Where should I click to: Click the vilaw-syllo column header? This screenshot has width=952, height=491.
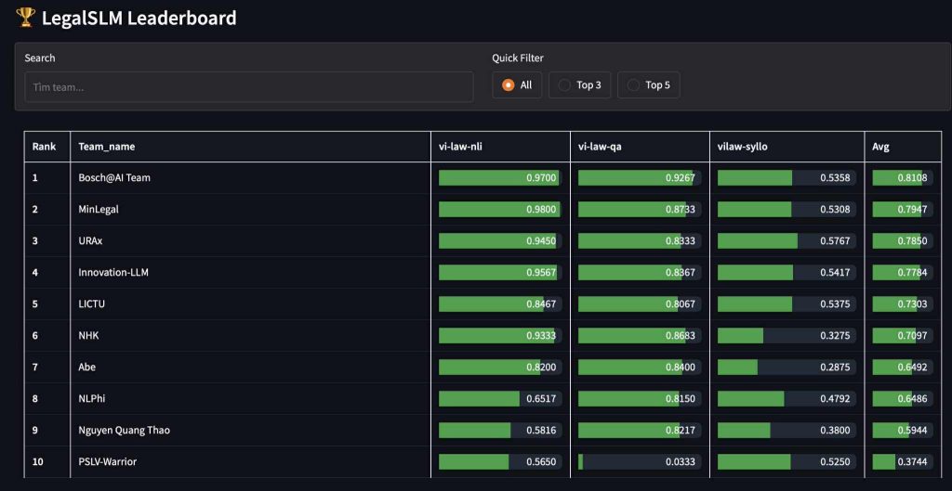(x=743, y=147)
